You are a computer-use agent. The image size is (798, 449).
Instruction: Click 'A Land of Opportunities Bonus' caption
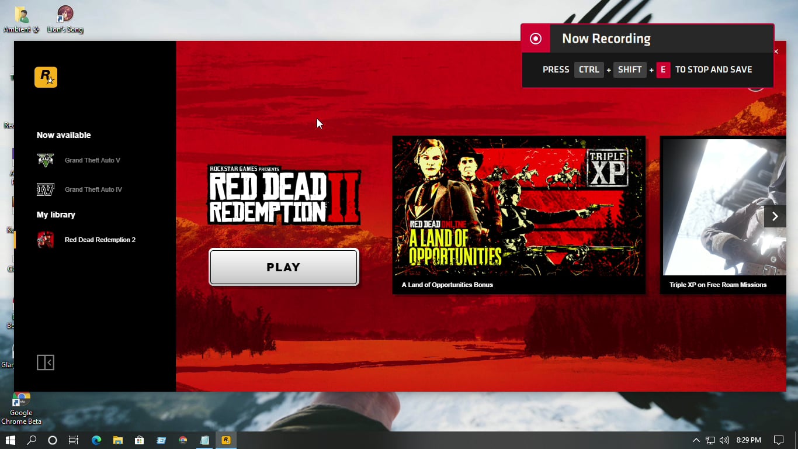pos(447,285)
